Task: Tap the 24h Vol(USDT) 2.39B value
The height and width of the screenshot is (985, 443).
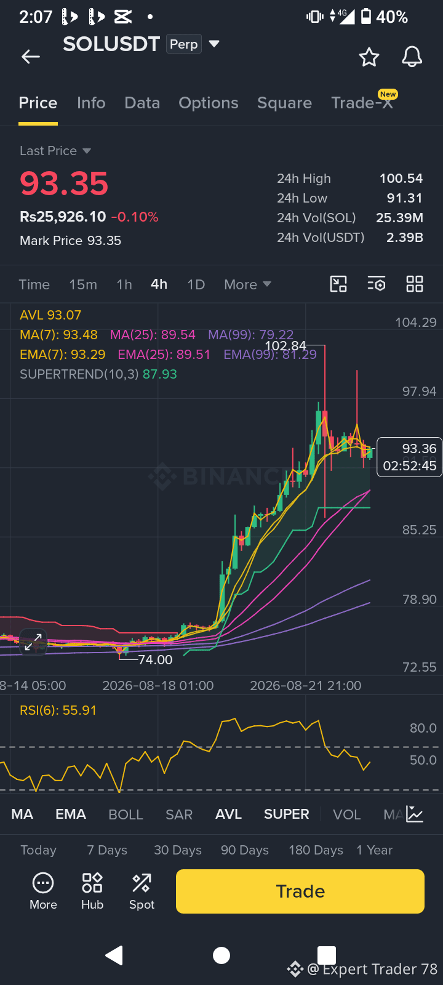Action: (x=405, y=238)
